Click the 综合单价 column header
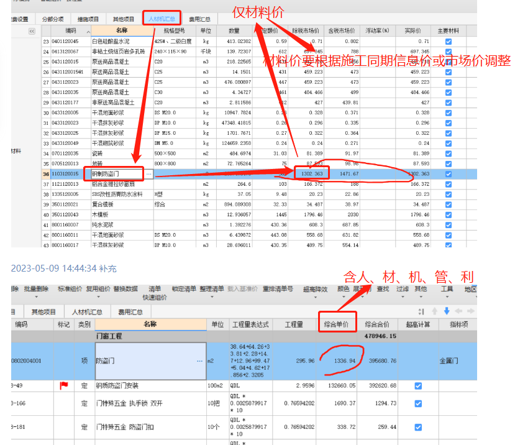 (x=336, y=324)
